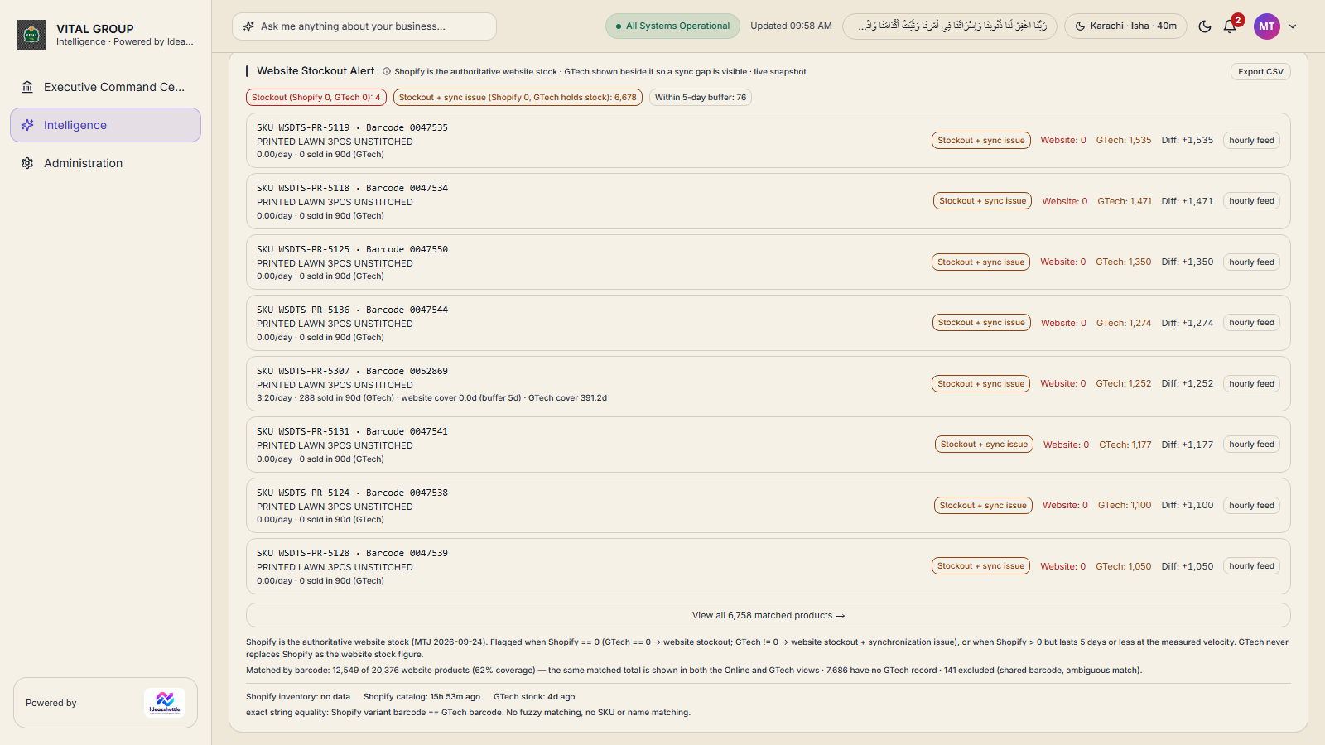Click Stockout + sync issue tag for WSDTS-PR-5128

[980, 566]
